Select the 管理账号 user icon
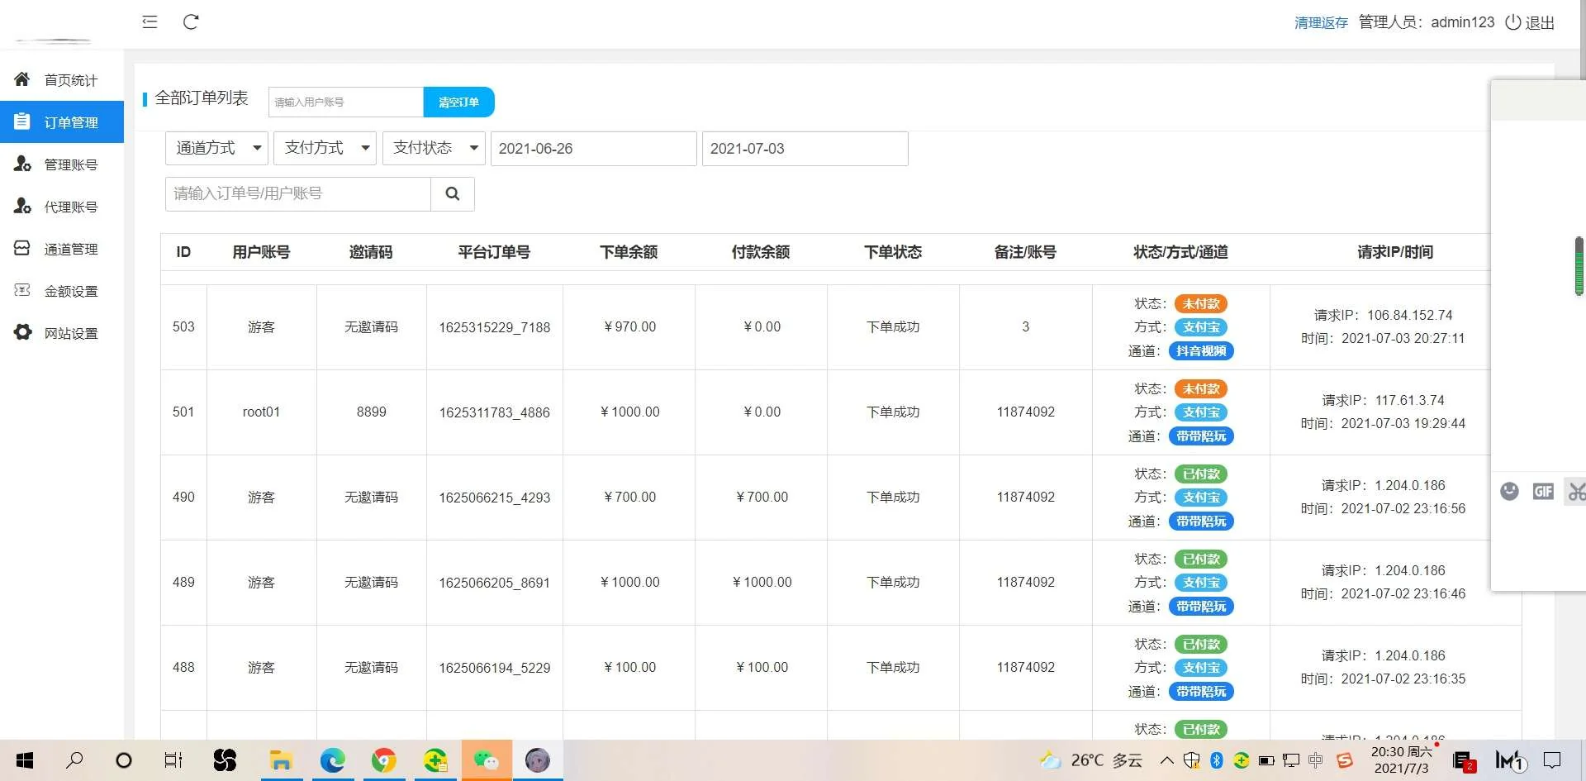Viewport: 1586px width, 781px height. pos(21,164)
